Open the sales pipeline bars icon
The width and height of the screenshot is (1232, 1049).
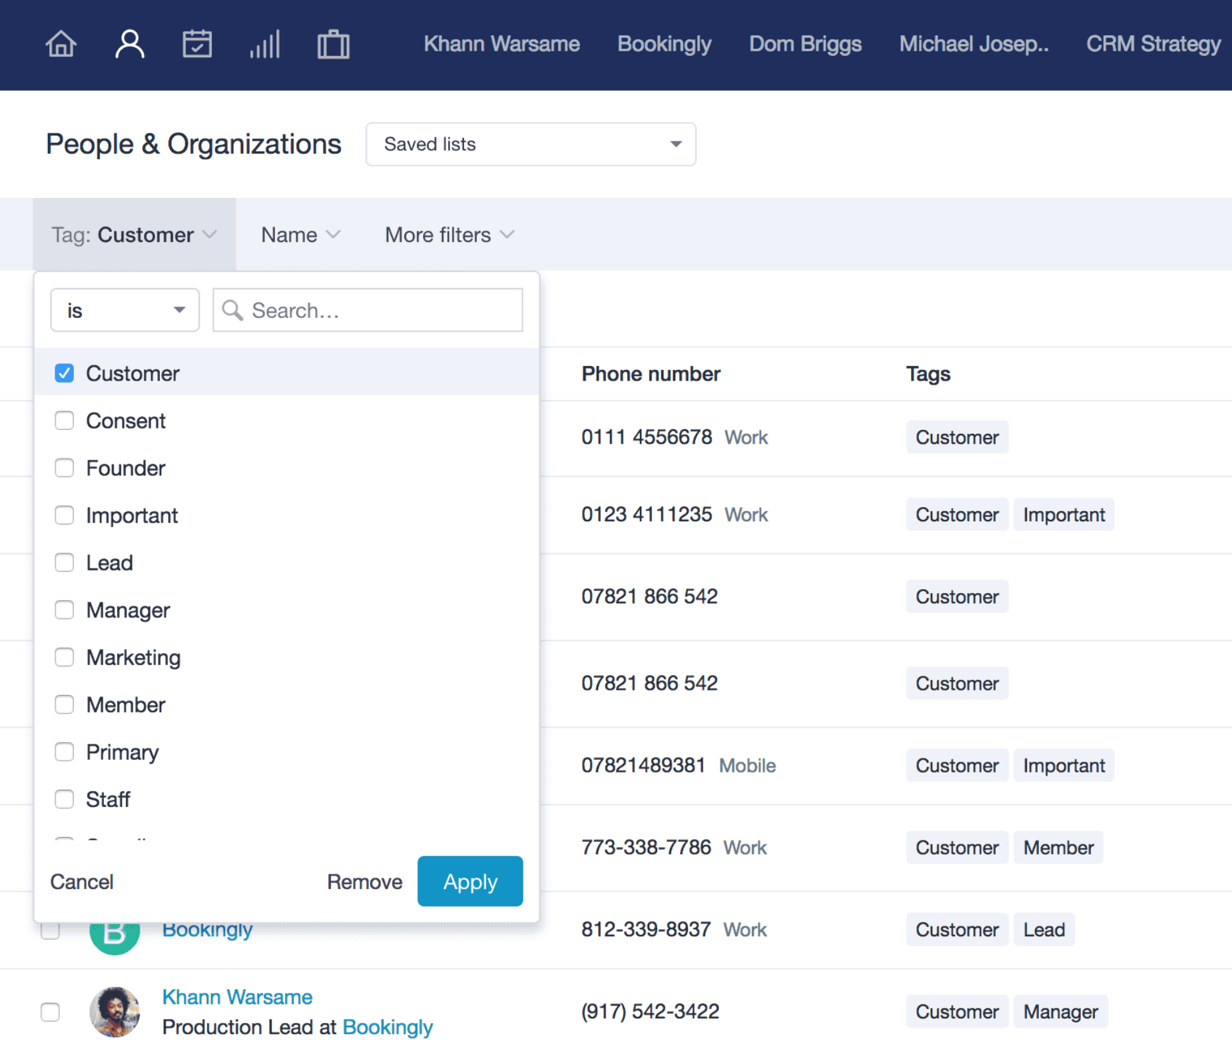point(265,45)
